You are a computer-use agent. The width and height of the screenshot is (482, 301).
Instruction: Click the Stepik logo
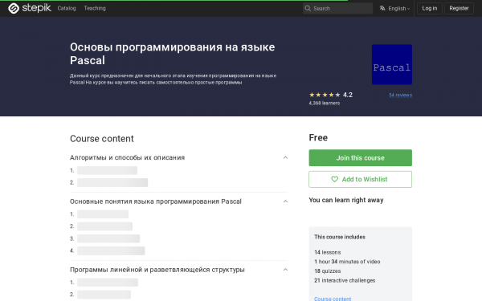click(30, 8)
